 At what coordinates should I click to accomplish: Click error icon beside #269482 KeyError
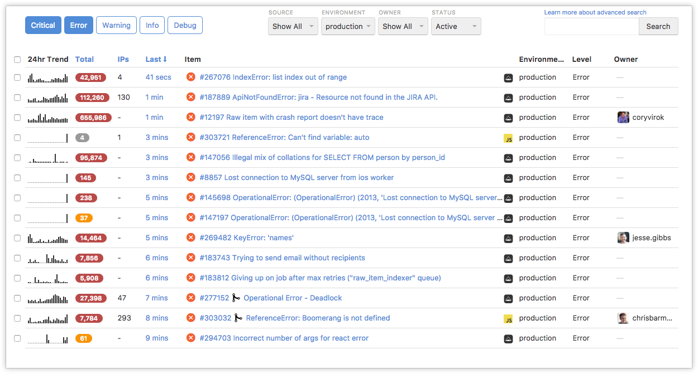click(x=190, y=238)
